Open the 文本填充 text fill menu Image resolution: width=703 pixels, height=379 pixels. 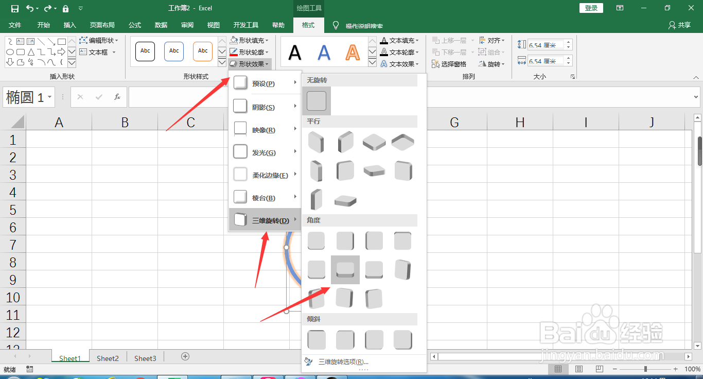[400, 40]
